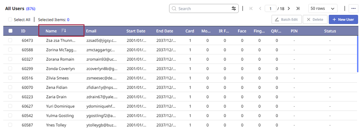Viewport: 362px width, 129px height.
Task: Go to the previous page
Action: coord(260,8)
